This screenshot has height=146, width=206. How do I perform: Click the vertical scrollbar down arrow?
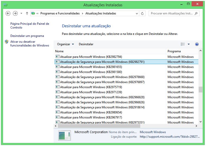pyautogui.click(x=200, y=122)
